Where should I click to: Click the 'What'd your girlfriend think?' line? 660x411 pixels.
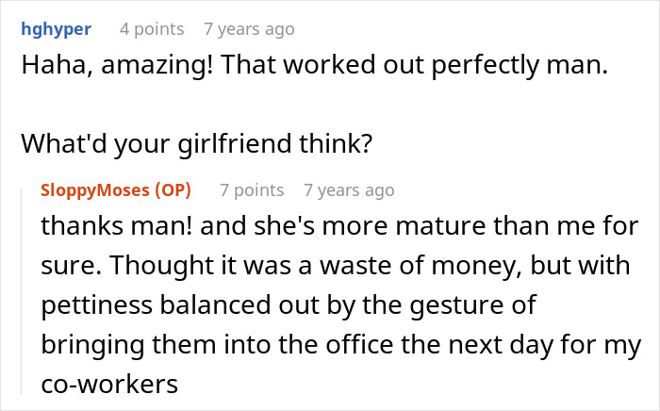pyautogui.click(x=197, y=144)
